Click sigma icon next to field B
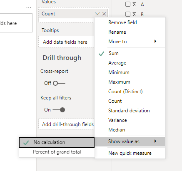Viewport: 182px width, 171px height. tap(134, 14)
